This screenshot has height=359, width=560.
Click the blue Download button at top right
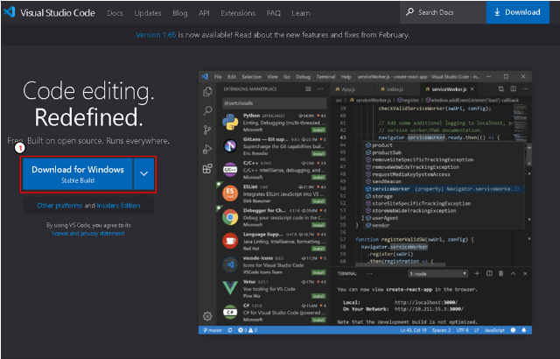tap(517, 12)
